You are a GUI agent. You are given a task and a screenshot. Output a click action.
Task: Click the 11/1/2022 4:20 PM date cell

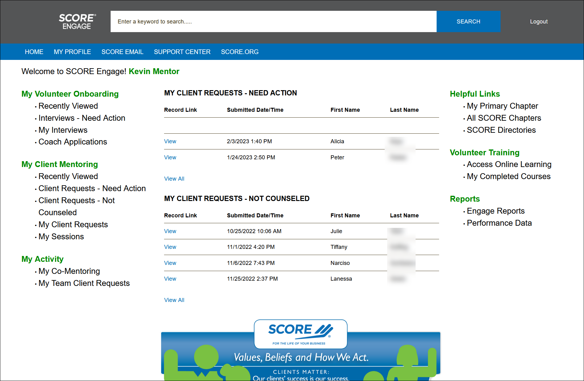click(x=251, y=247)
